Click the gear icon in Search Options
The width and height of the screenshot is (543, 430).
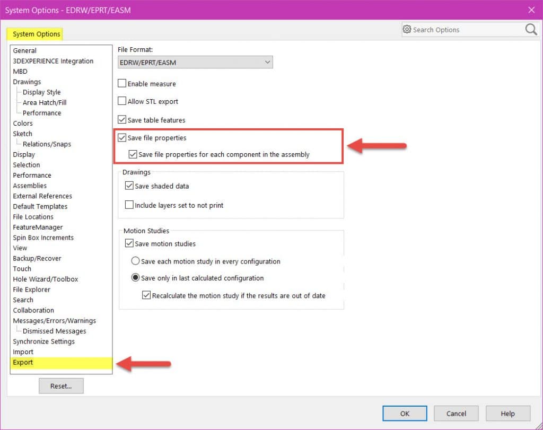(407, 30)
